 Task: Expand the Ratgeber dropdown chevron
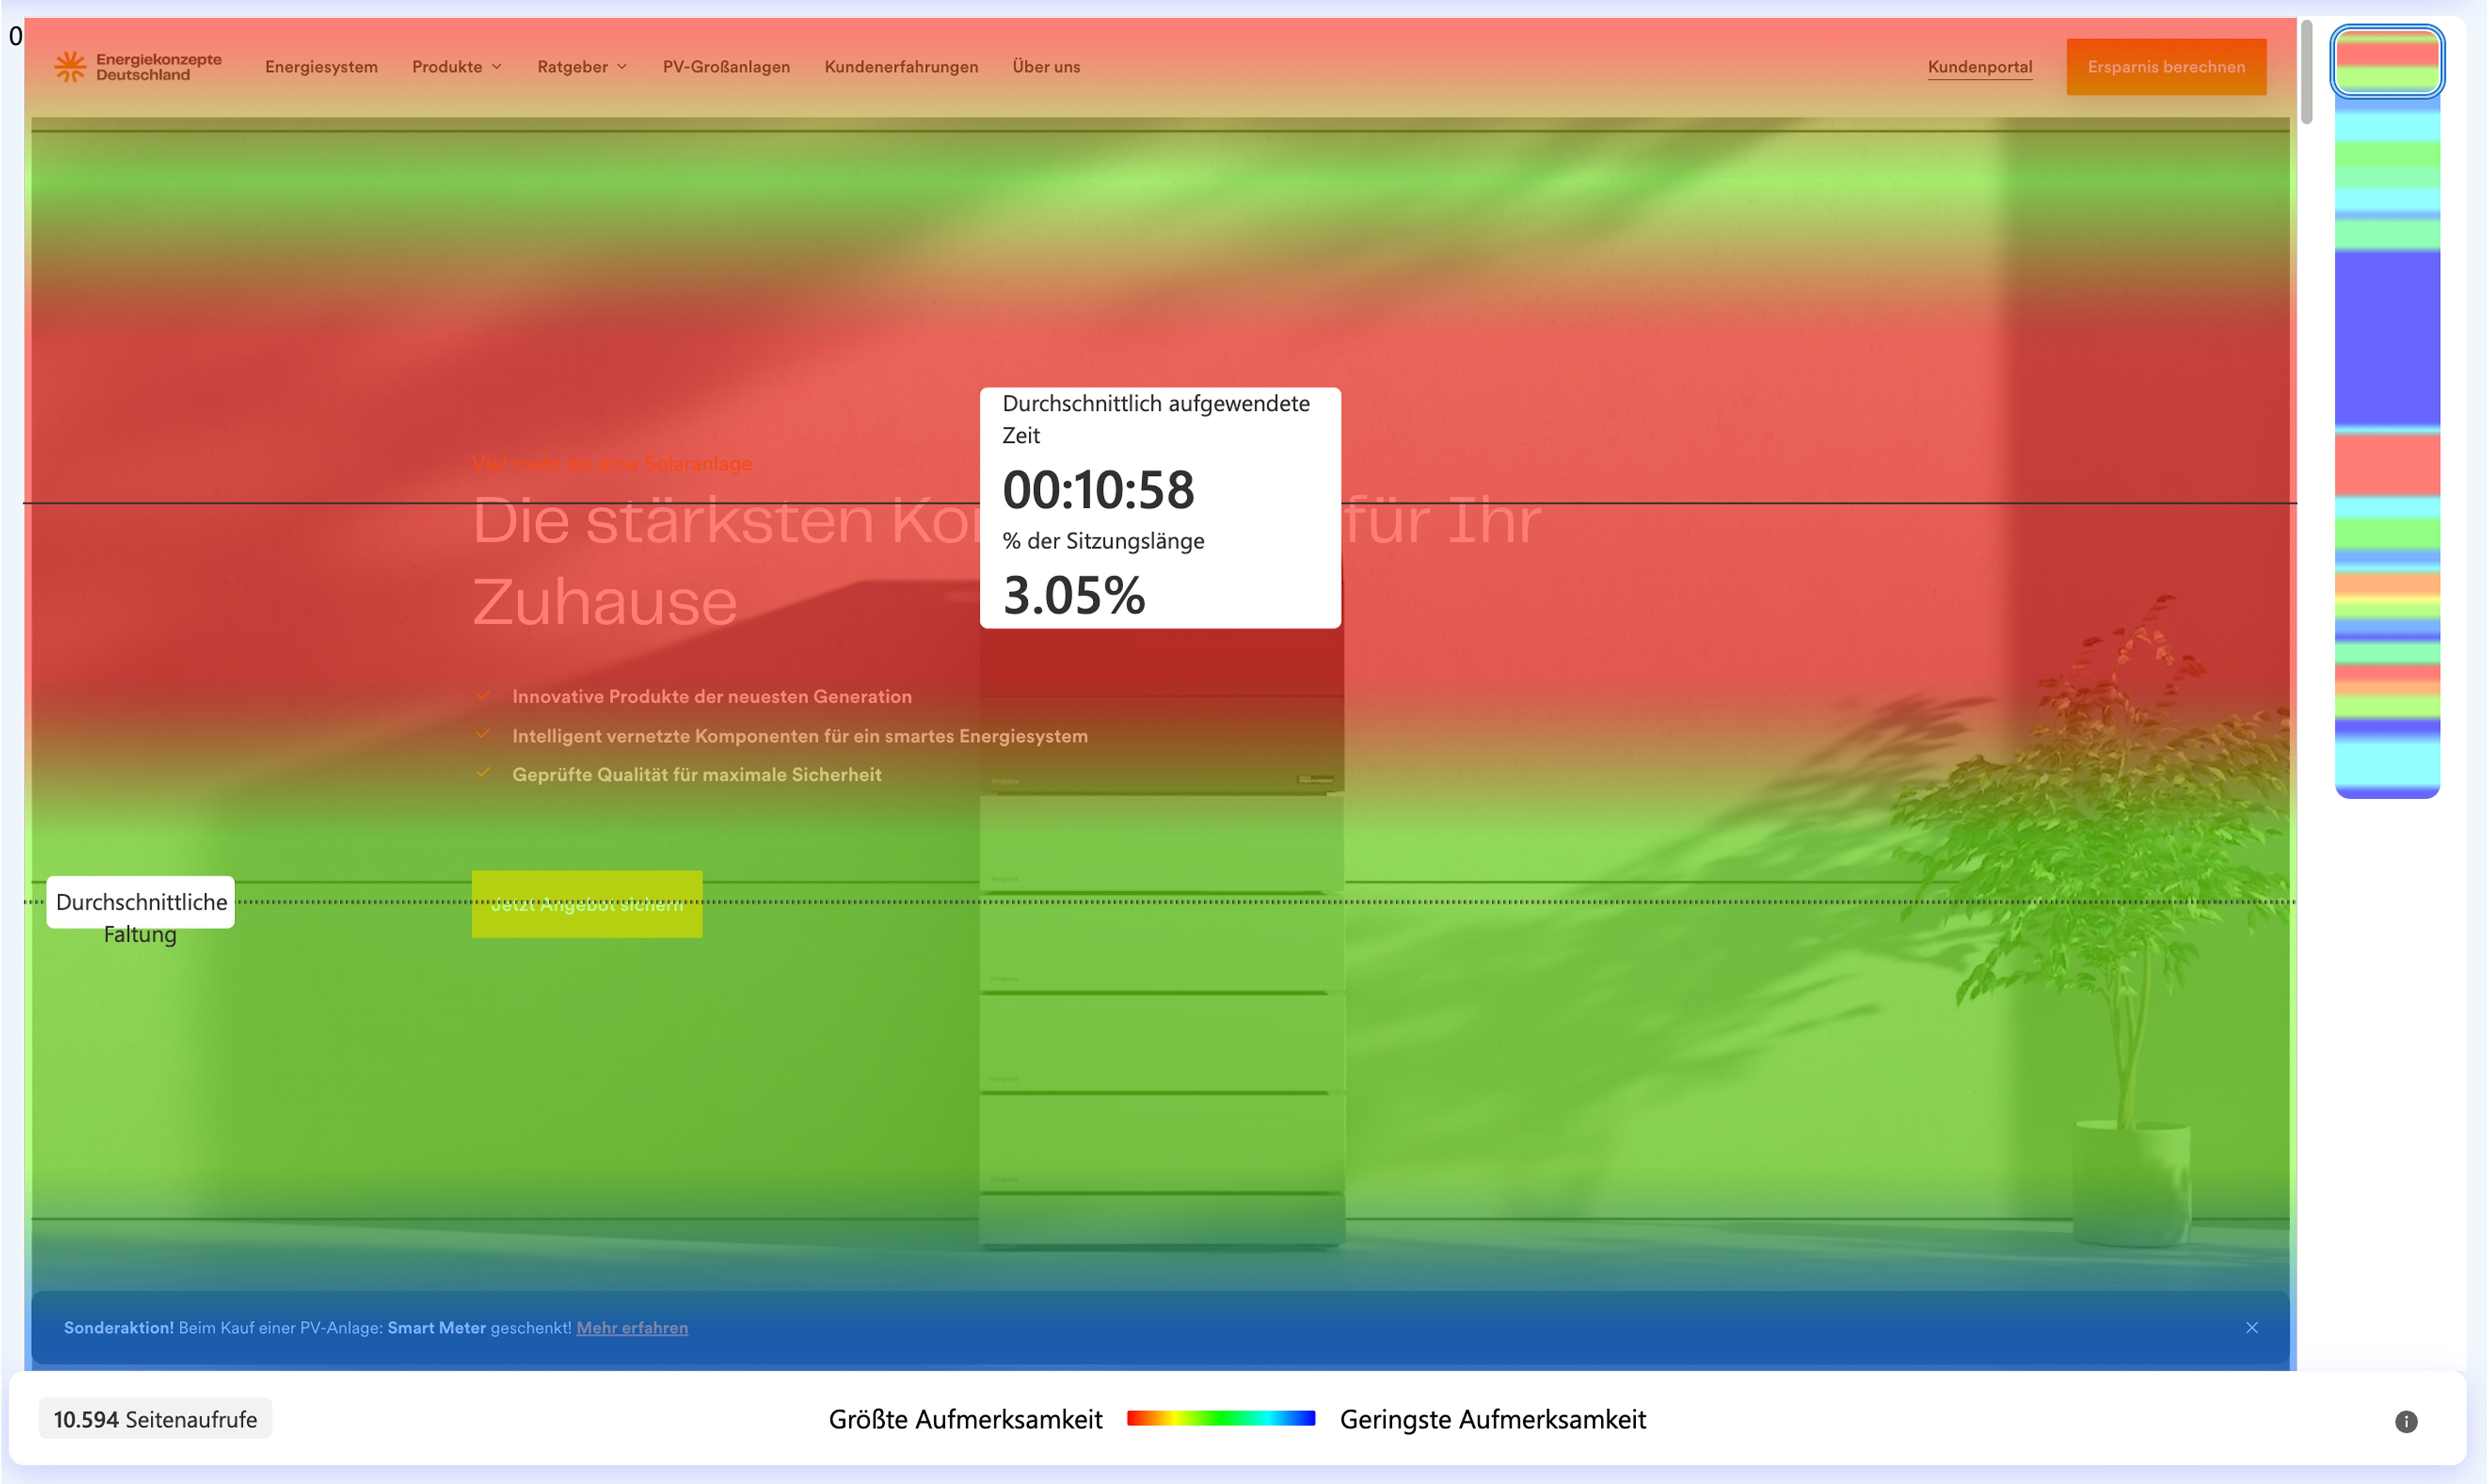(622, 67)
